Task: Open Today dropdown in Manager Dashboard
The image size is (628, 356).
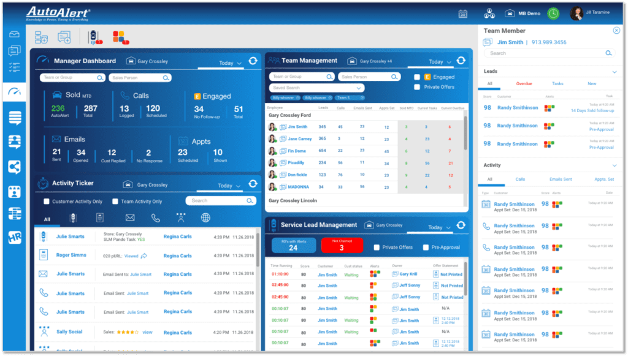Action: (231, 63)
